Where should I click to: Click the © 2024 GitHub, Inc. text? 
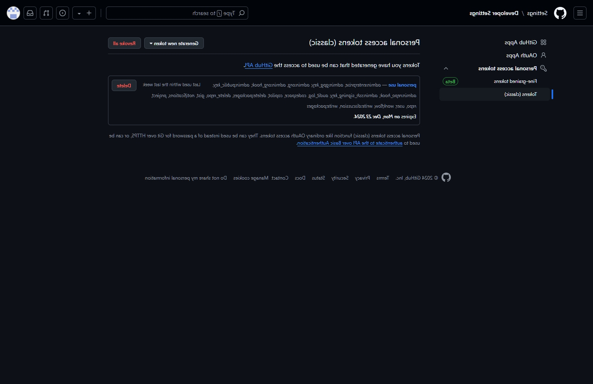pos(417,178)
